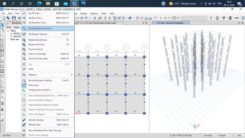The width and height of the screenshot is (245, 138).
Task: Select Restore Full View menu item
Action: point(48,44)
